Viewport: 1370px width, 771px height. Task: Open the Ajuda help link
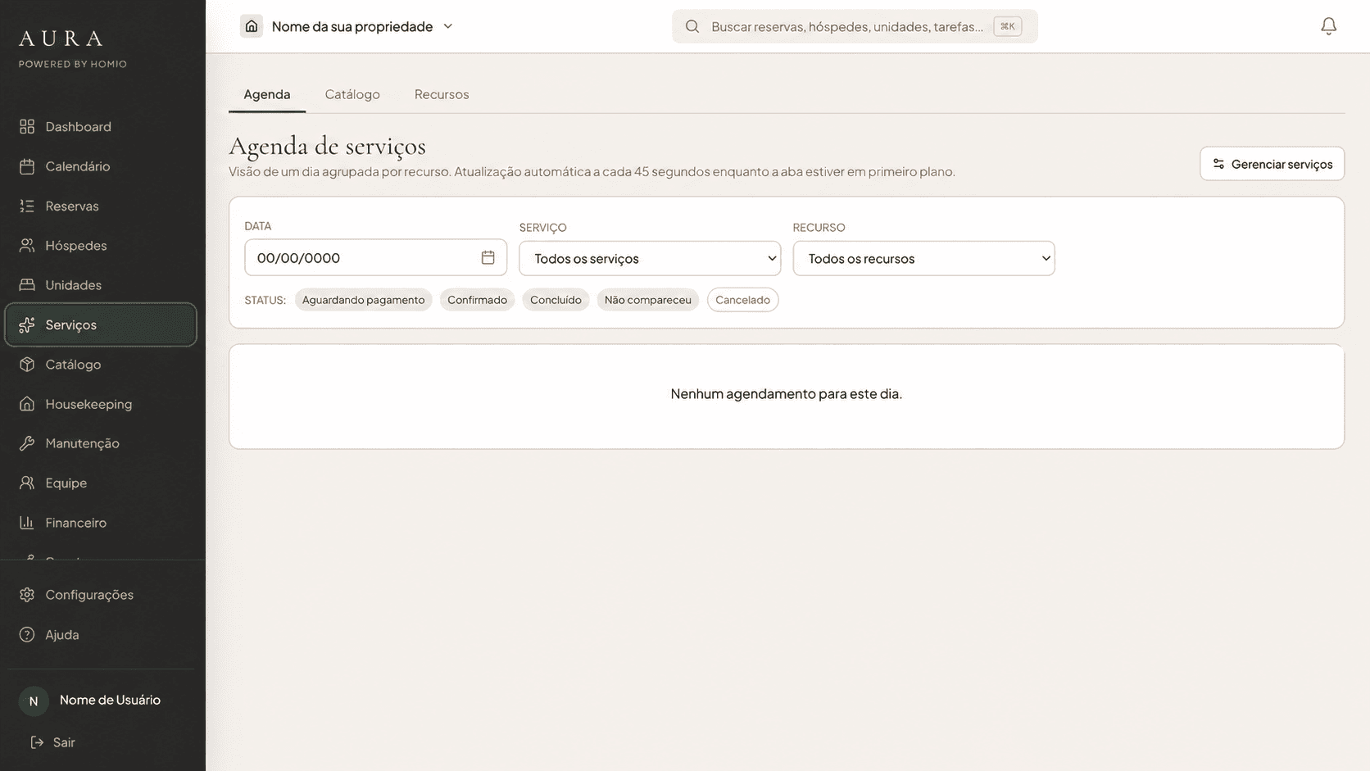coord(101,634)
